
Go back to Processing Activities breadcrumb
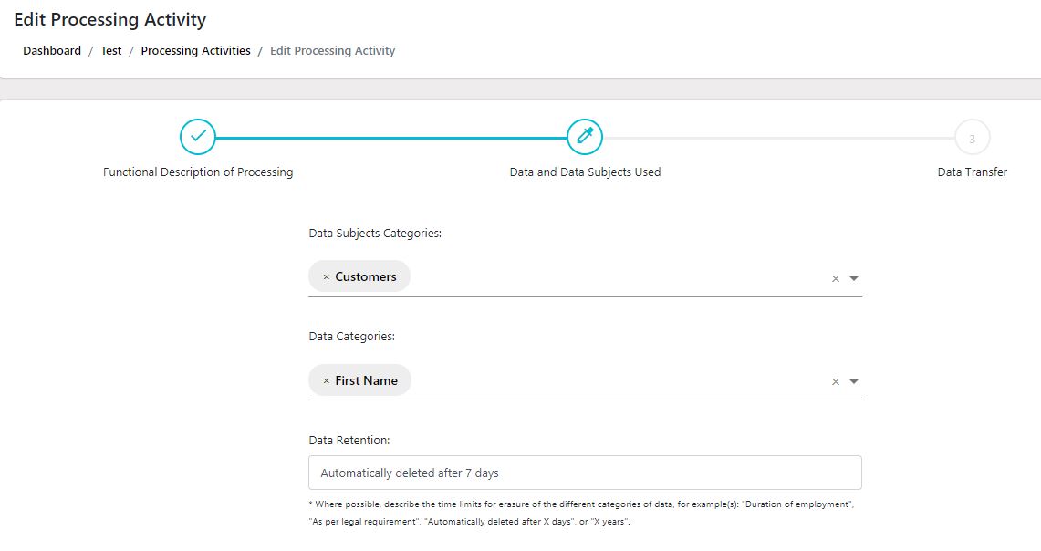point(195,51)
